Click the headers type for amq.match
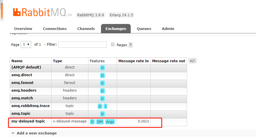Screen dimensions: 256x139 click(70, 98)
